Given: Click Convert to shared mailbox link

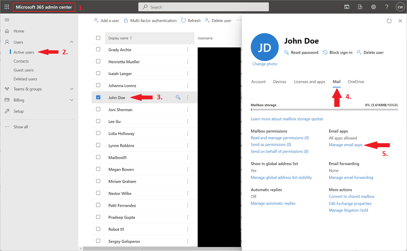Looking at the screenshot, I should [352, 196].
